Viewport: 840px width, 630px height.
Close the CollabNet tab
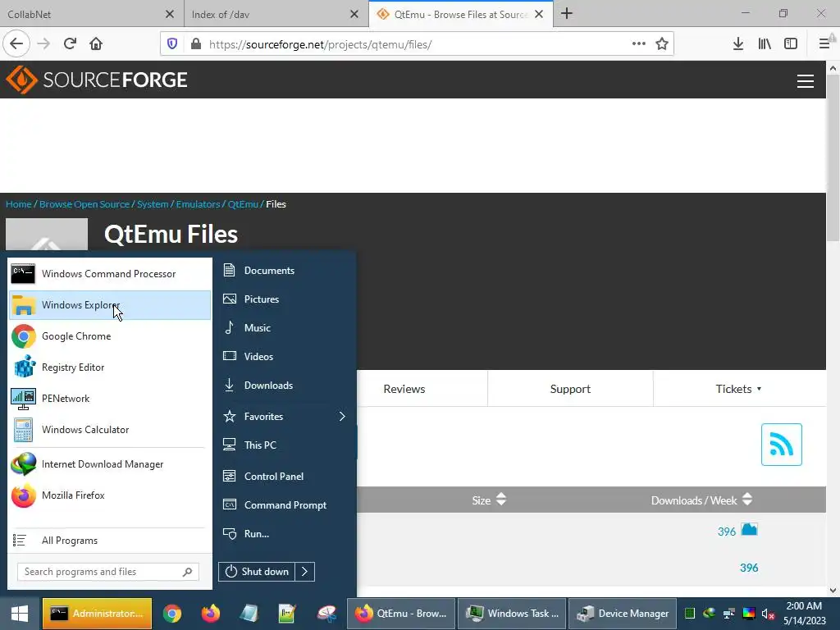coord(170,15)
